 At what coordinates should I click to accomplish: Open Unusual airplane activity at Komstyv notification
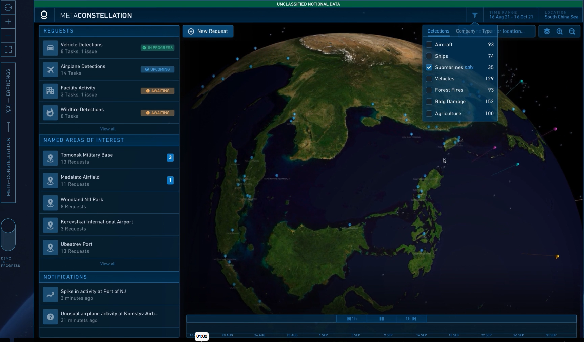click(109, 317)
